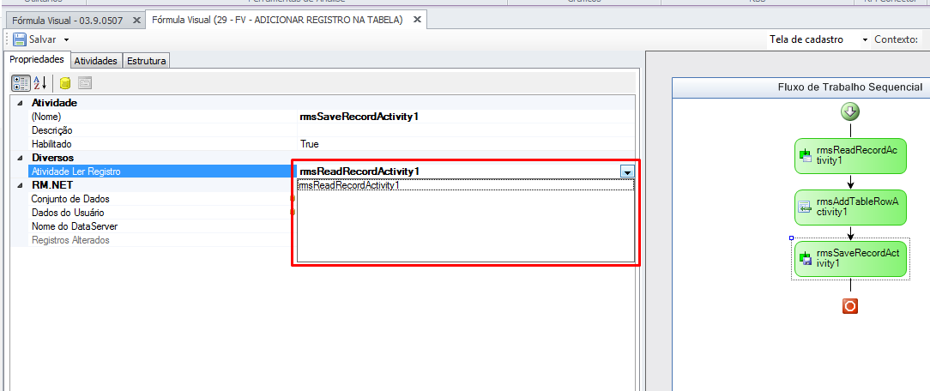Screen dimensions: 930x391
Task: Open the Estrutura tab
Action: tap(147, 60)
